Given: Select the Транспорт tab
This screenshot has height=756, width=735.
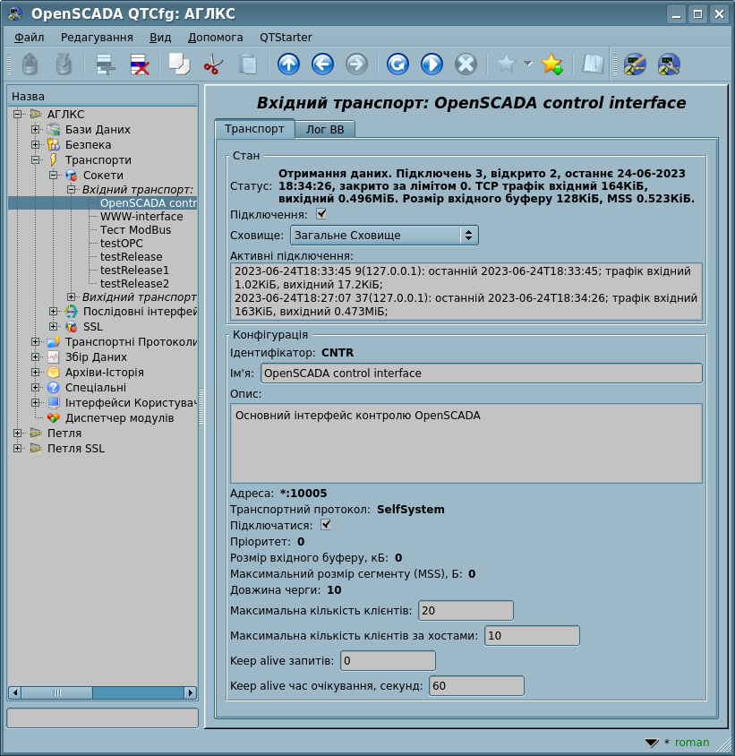Looking at the screenshot, I should click(254, 129).
